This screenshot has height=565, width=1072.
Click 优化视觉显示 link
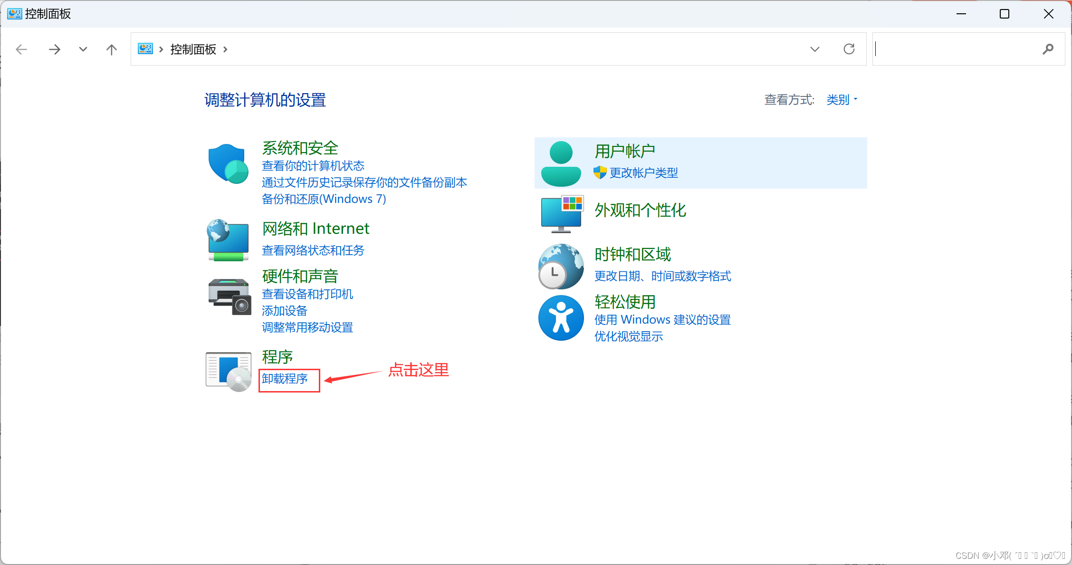[x=629, y=336]
